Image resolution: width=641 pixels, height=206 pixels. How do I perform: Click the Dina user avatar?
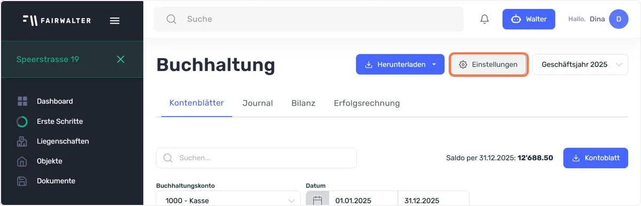619,19
